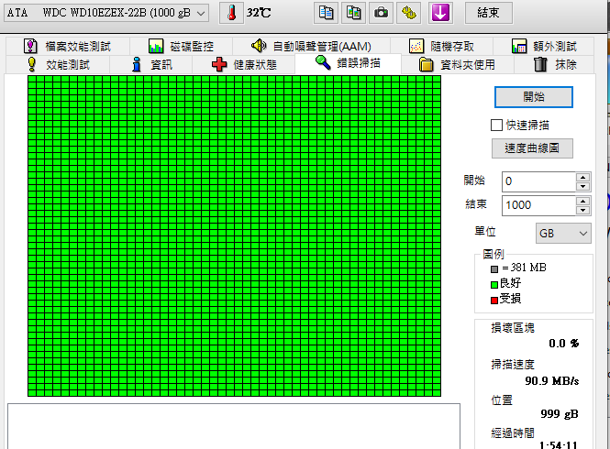Click the 額外測試 chart icon
The width and height of the screenshot is (610, 449).
519,46
